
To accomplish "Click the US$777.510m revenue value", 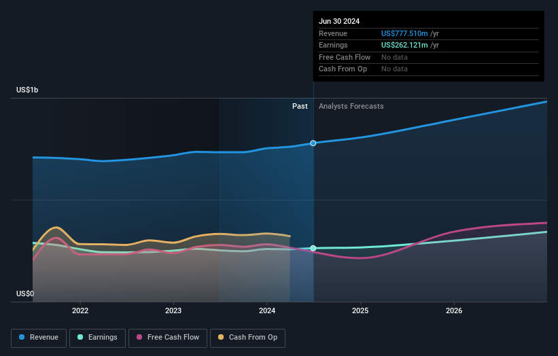I will 404,33.
